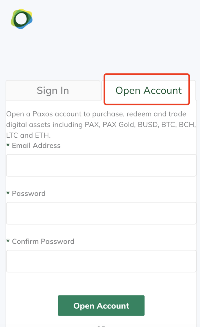The height and width of the screenshot is (327, 200).
Task: Focus the Password input field
Action: (101, 213)
